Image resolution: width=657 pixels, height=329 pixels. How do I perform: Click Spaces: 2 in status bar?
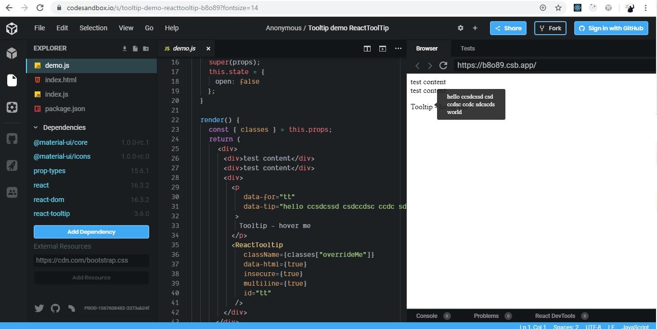pyautogui.click(x=566, y=327)
